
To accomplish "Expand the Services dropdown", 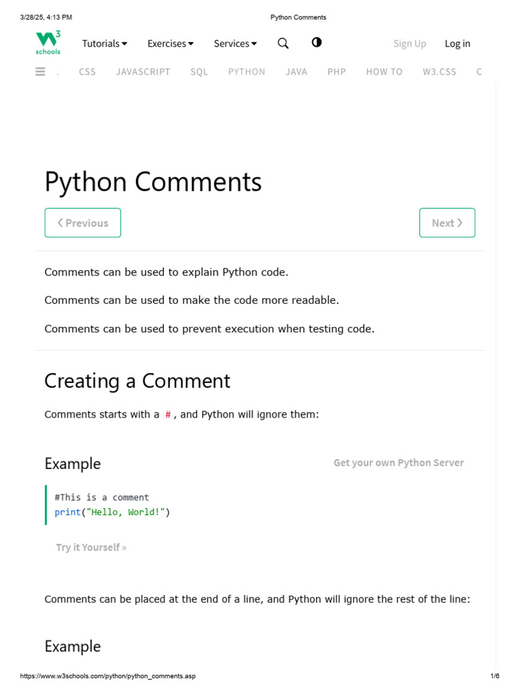I will pyautogui.click(x=235, y=43).
